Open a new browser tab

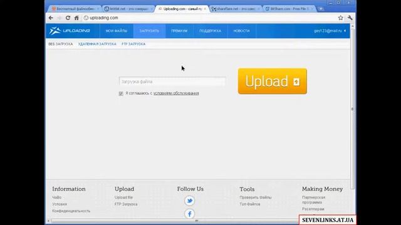click(321, 9)
